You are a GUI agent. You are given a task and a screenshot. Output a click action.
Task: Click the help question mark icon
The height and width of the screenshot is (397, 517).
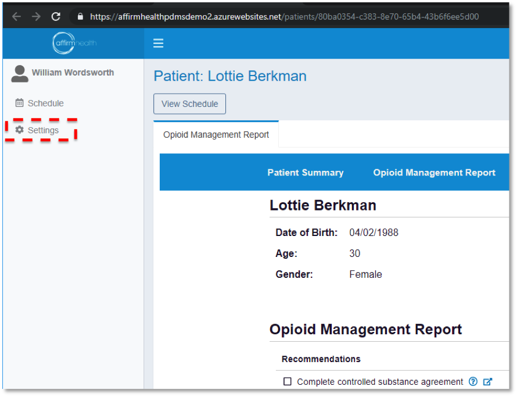473,382
